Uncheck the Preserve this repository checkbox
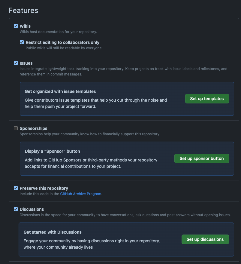241x264 pixels. (x=16, y=188)
